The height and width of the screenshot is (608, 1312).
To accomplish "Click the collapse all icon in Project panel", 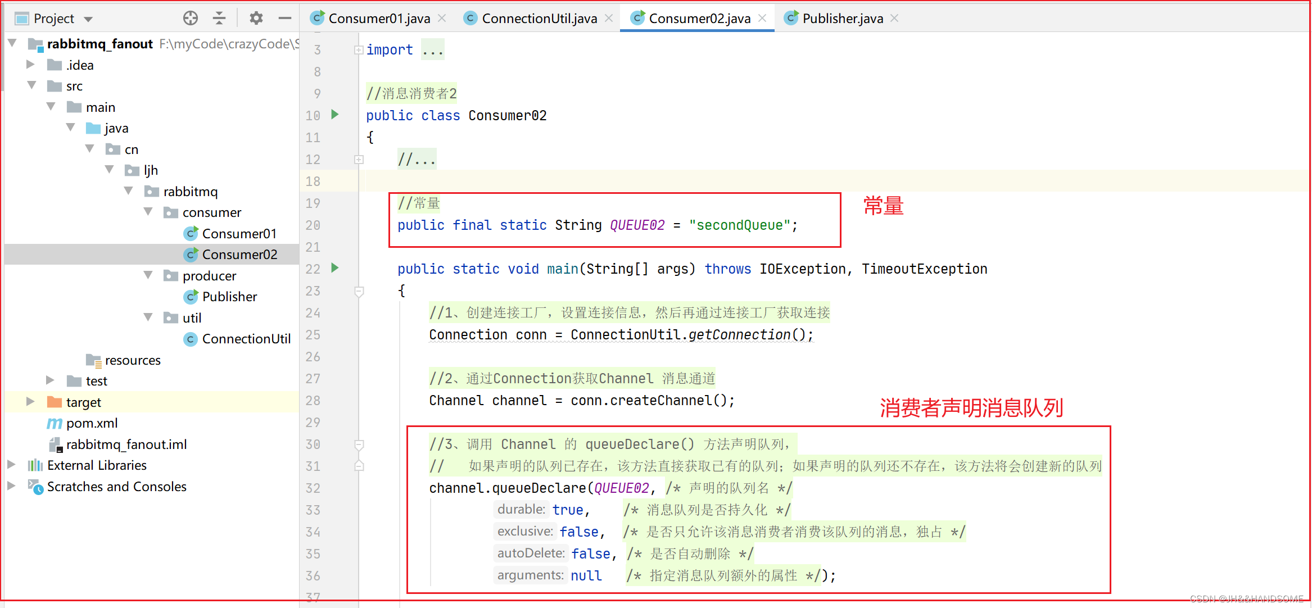I will [219, 19].
